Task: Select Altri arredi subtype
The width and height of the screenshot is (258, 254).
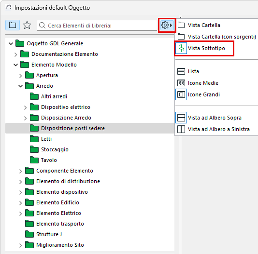Action: tap(54, 96)
